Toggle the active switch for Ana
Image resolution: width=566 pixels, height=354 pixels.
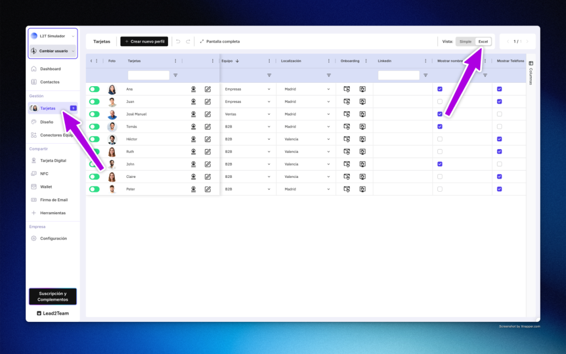[95, 89]
